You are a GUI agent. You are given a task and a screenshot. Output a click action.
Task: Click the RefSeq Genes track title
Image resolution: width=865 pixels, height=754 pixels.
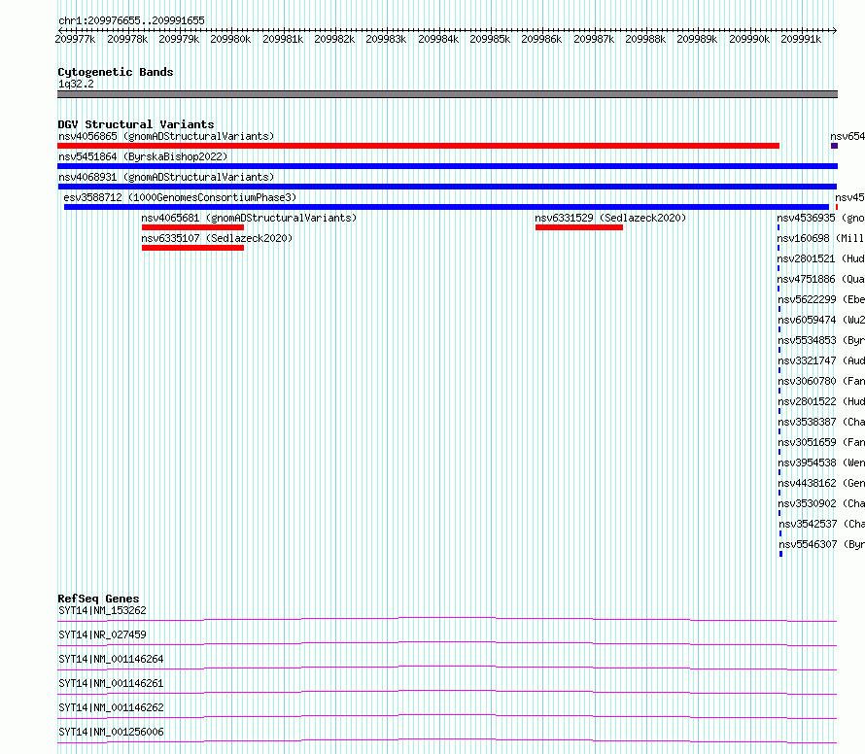[98, 599]
